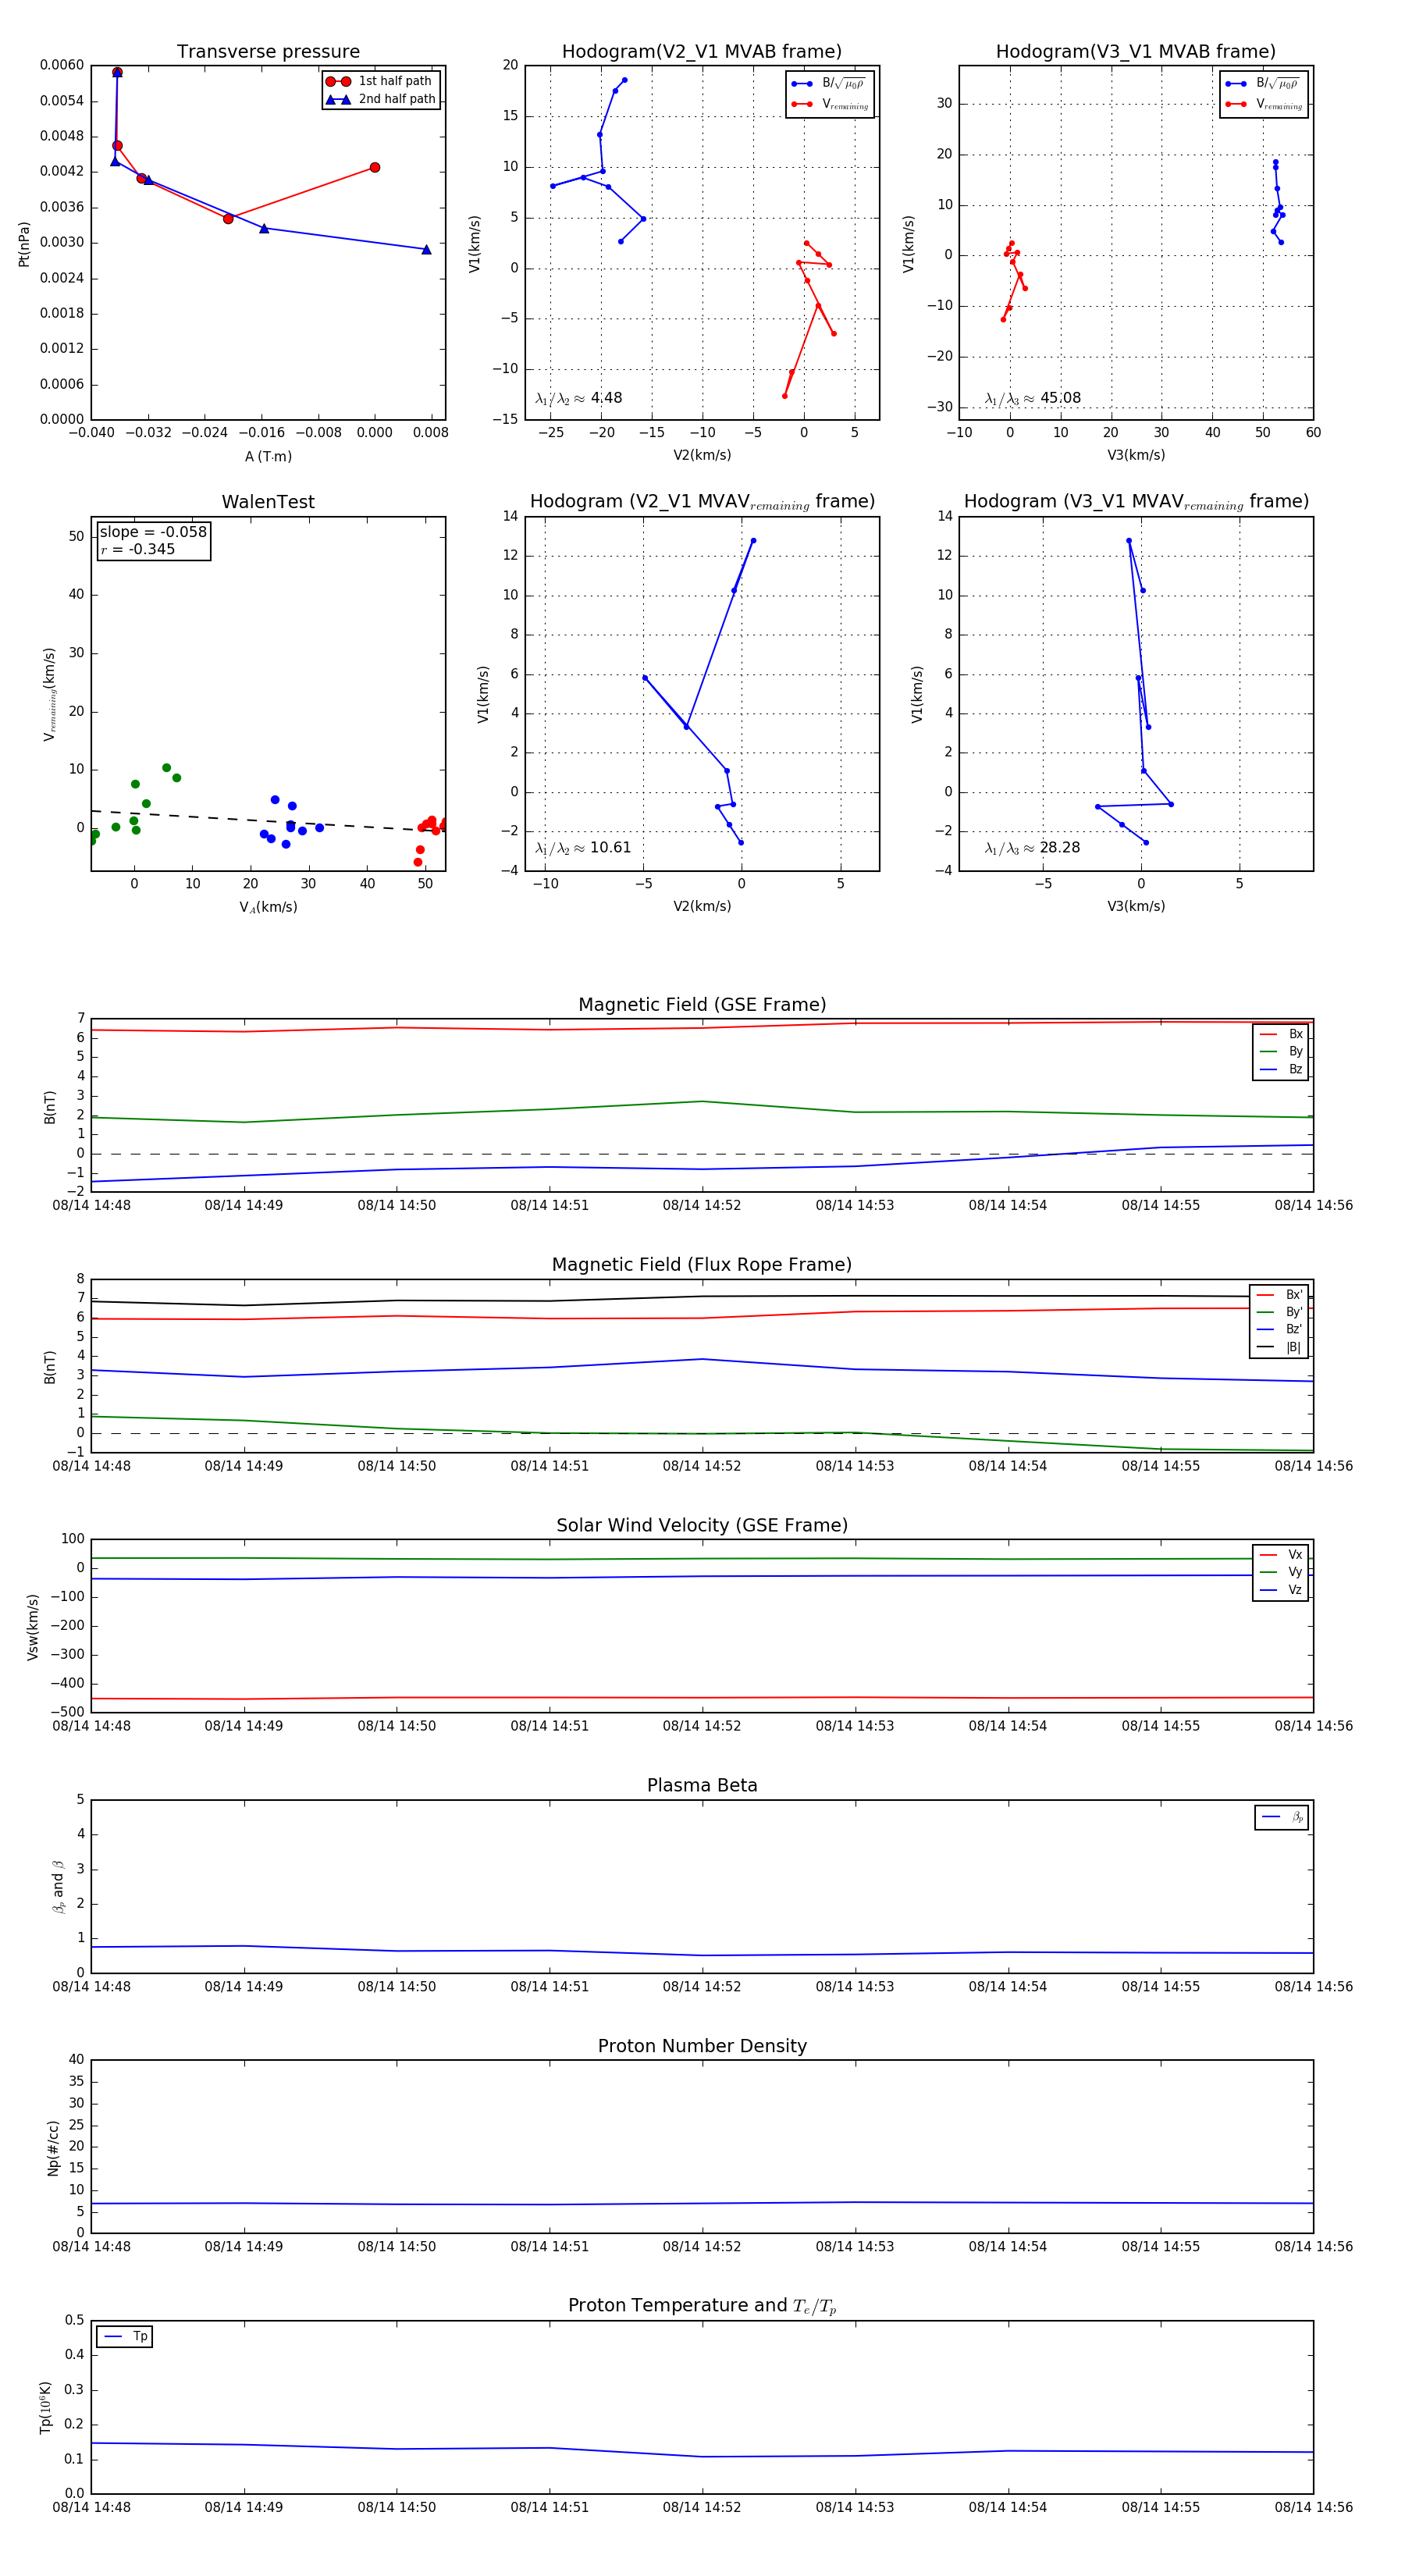Image resolution: width=1405 pixels, height=2576 pixels.
Task: Click the 'Np(#/cc)' y-axis label
Action: click(53, 2148)
